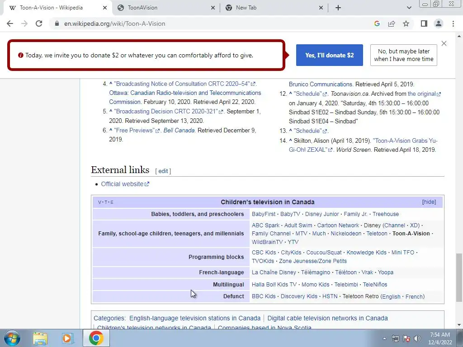Image resolution: width=463 pixels, height=347 pixels.
Task: Open the Free Previews reference link
Action: (137, 130)
